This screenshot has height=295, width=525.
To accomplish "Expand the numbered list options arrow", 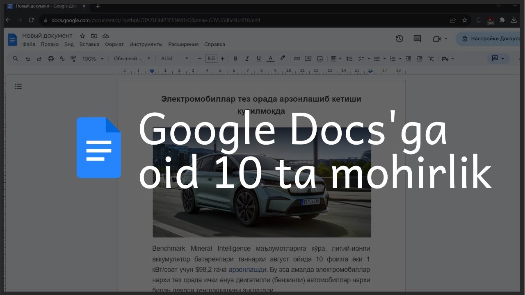I will click(400, 59).
